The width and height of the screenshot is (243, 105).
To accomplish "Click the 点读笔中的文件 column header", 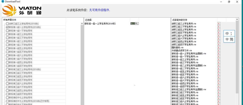I will tap(194, 20).
